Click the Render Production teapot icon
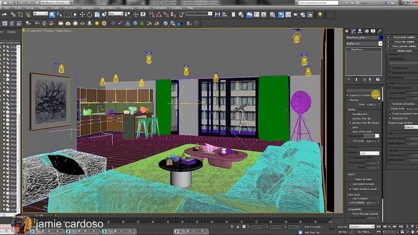Screen dimensions: 418x235 pyautogui.click(x=295, y=14)
